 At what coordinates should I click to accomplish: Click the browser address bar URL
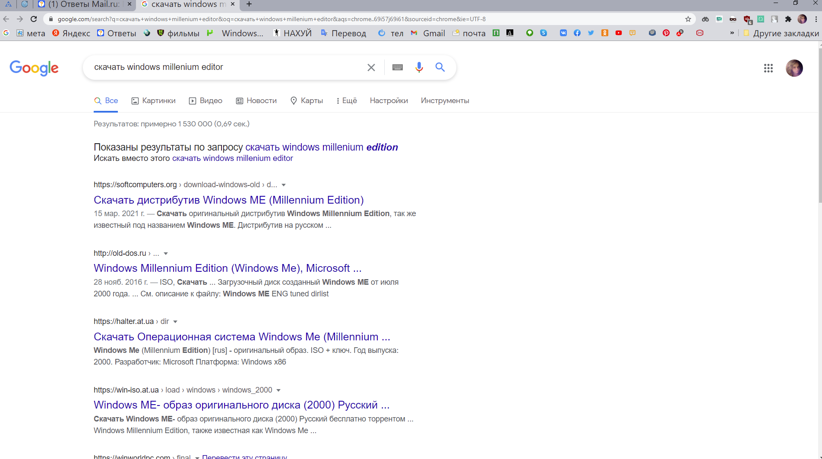tap(272, 19)
